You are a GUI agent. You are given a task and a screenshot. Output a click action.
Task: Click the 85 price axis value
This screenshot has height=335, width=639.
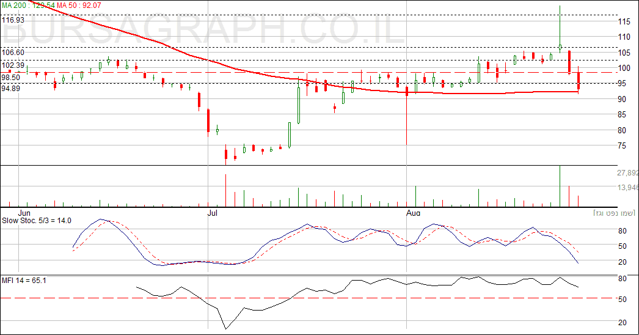pyautogui.click(x=622, y=115)
